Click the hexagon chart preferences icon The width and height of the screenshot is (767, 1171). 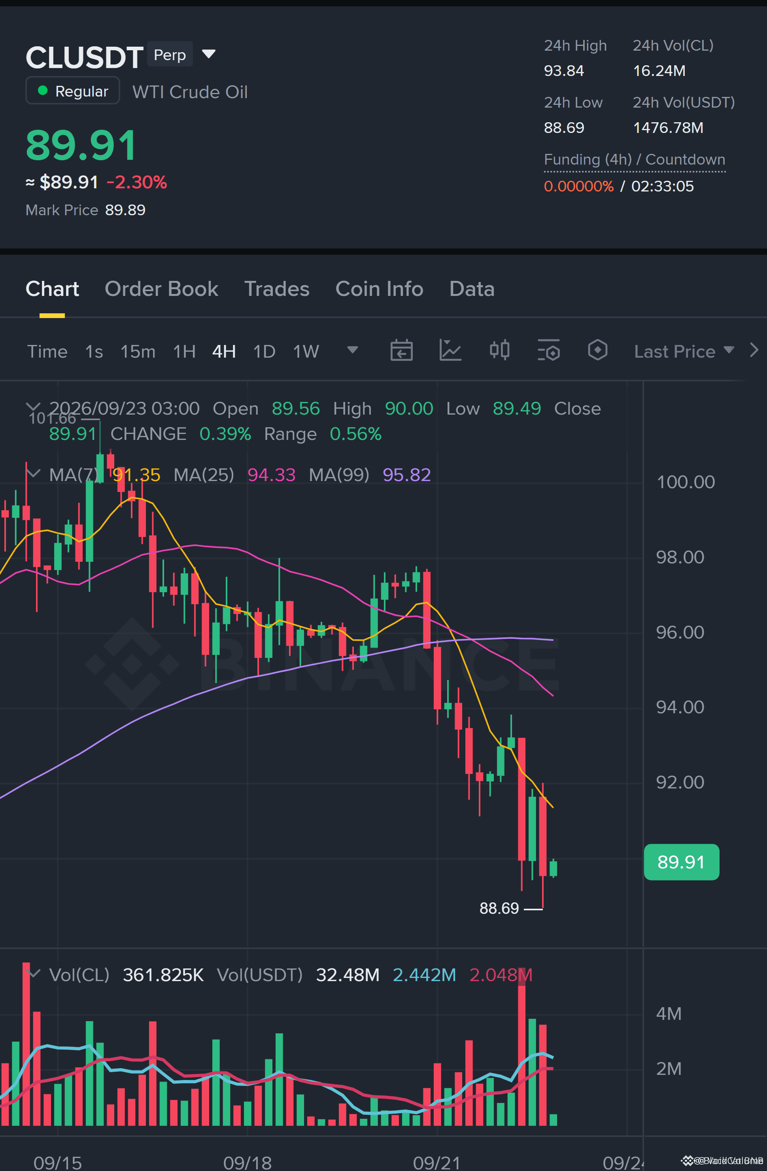597,351
